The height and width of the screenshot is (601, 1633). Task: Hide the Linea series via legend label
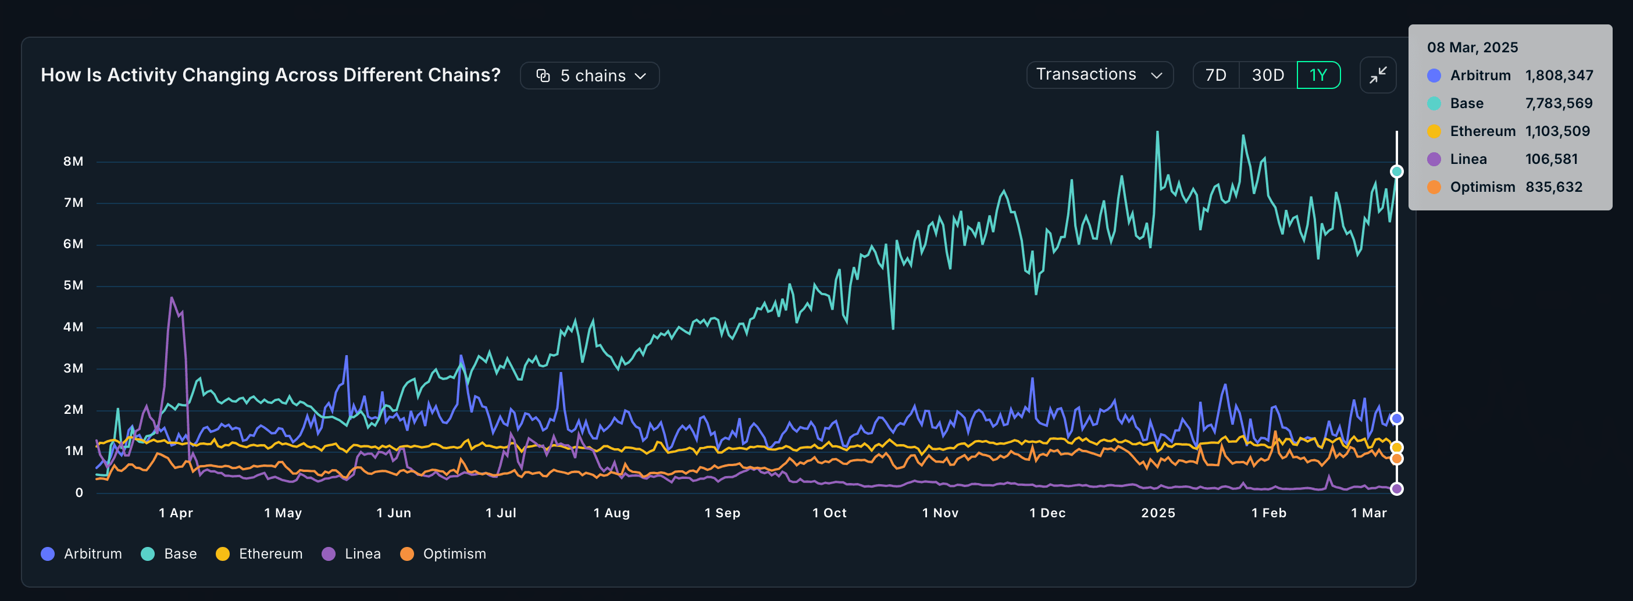[363, 553]
